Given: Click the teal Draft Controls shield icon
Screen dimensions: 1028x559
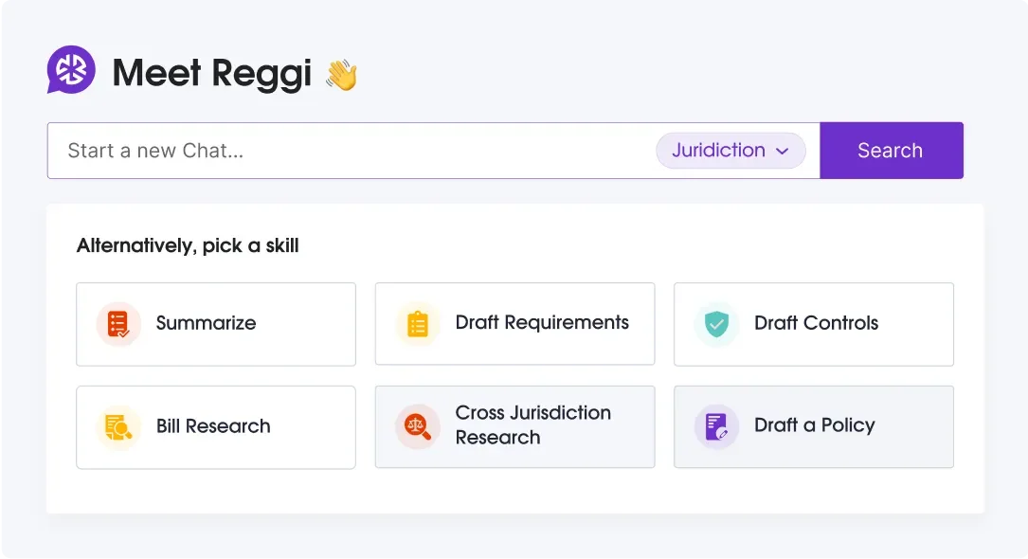Looking at the screenshot, I should click(716, 324).
